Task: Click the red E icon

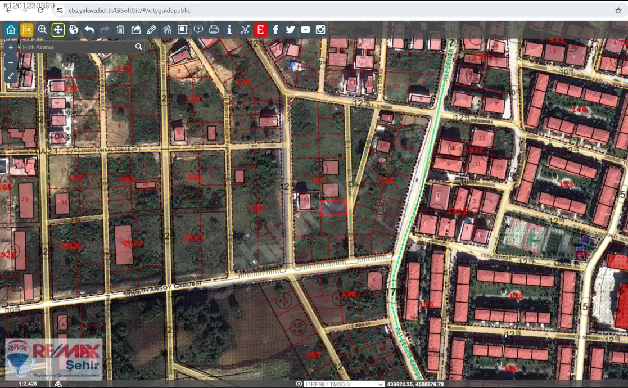Action: 260,30
